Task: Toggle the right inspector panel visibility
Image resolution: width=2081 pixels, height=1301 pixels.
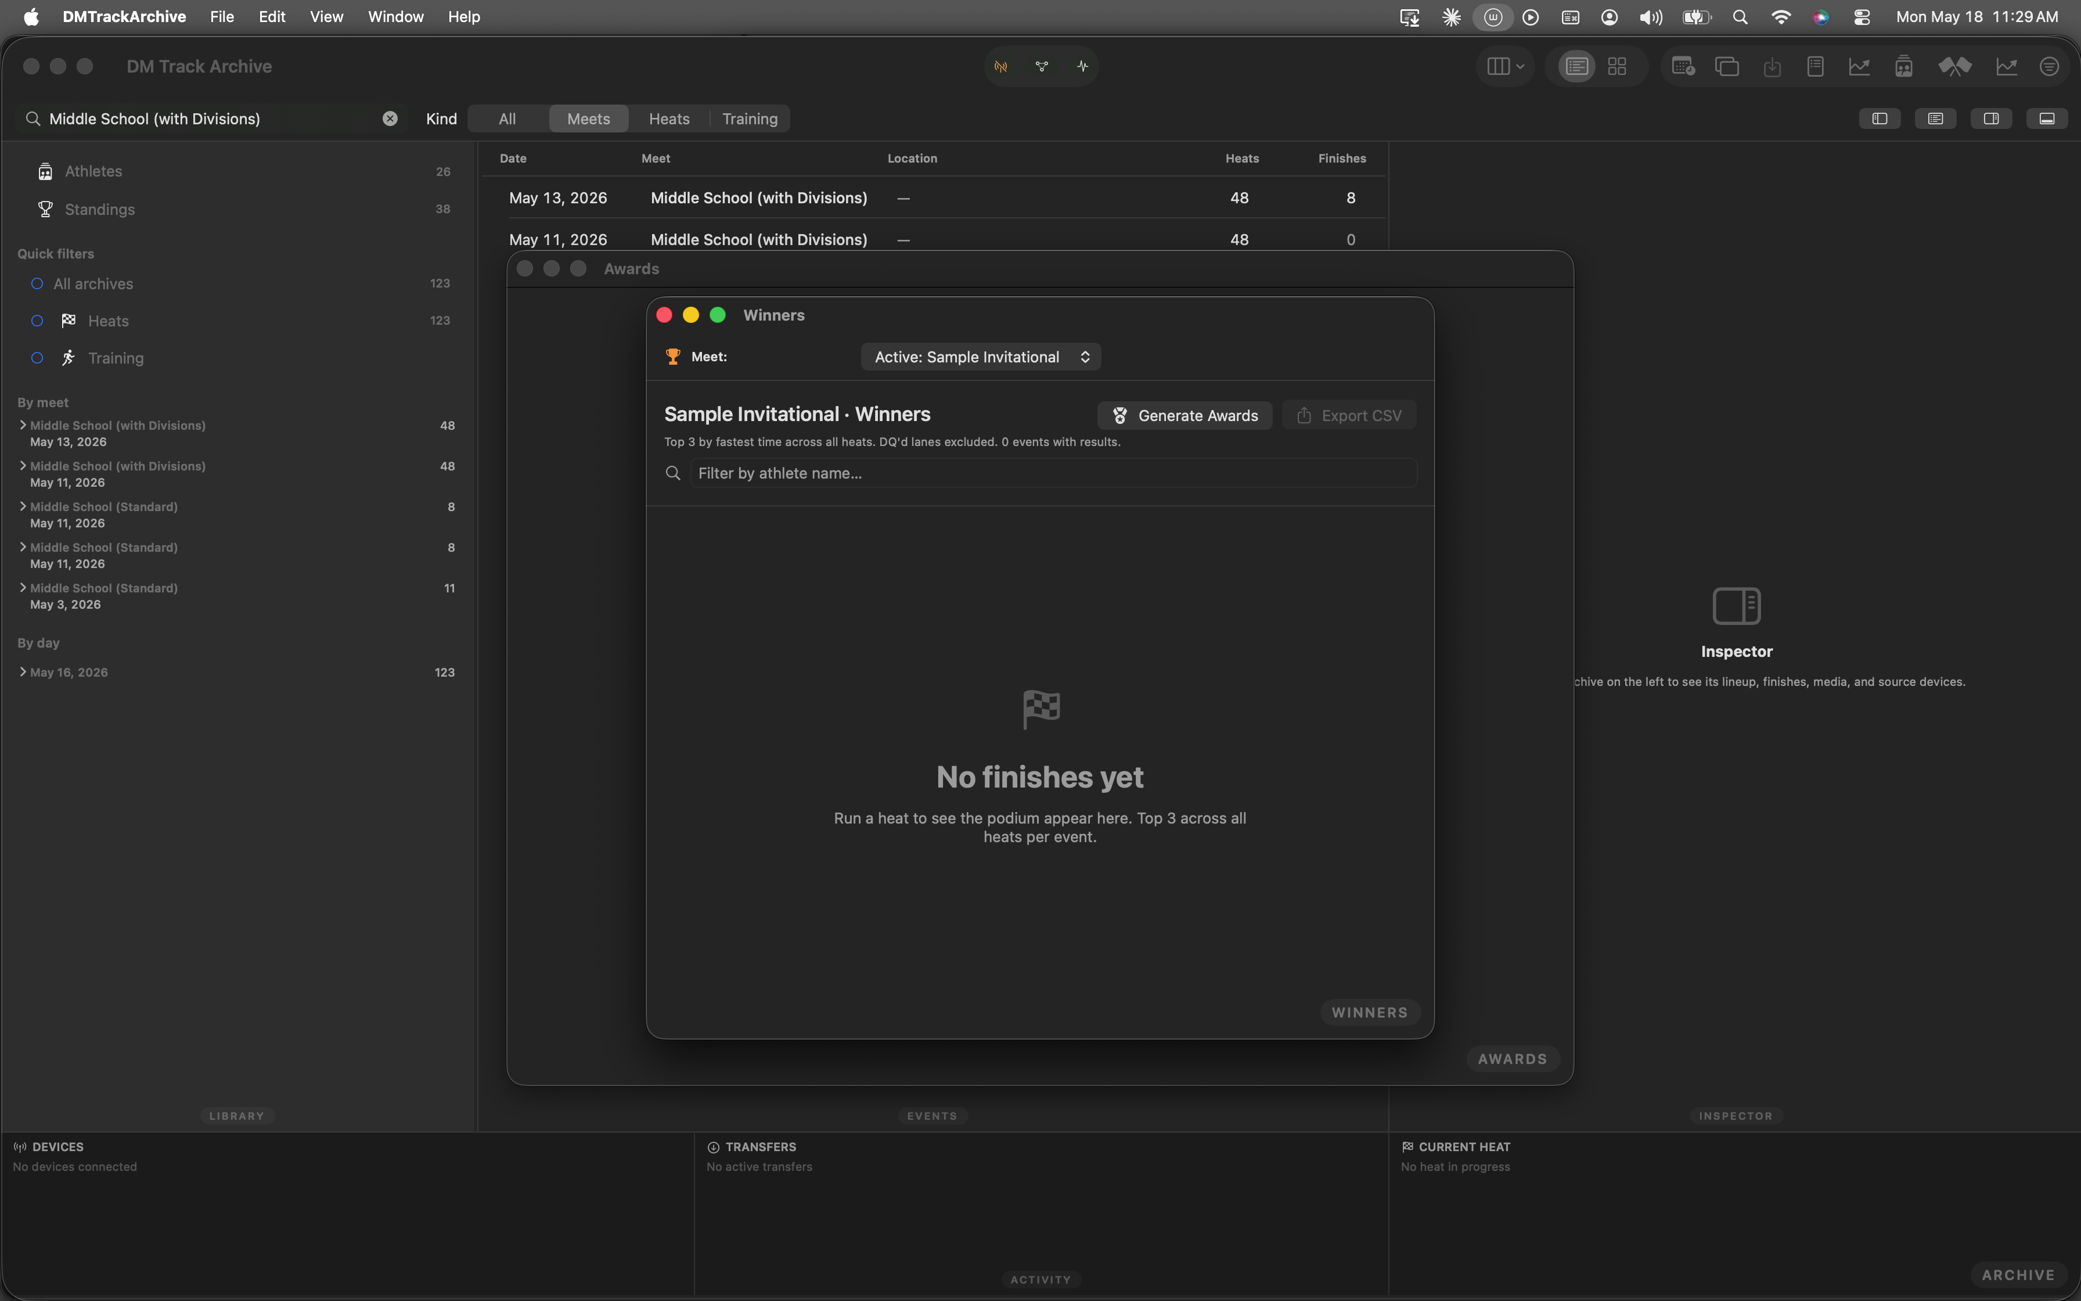Action: tap(1990, 118)
